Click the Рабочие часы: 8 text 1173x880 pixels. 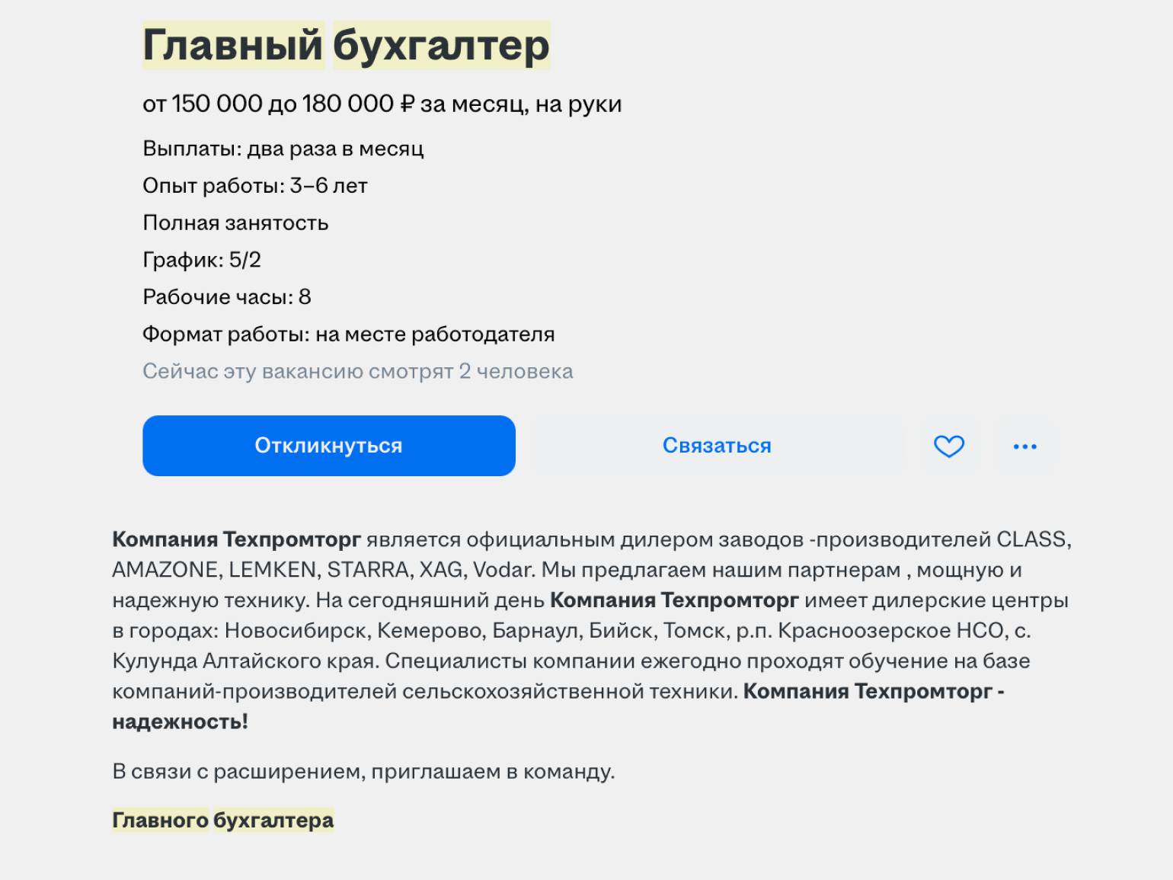(x=226, y=297)
